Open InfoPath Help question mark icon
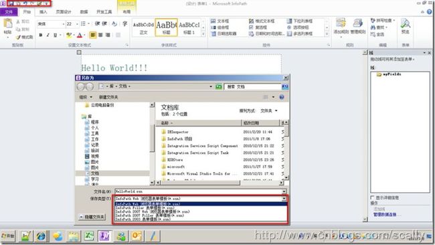 430,11
